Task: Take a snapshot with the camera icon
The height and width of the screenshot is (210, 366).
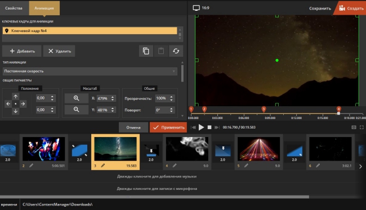Action: click(x=354, y=127)
